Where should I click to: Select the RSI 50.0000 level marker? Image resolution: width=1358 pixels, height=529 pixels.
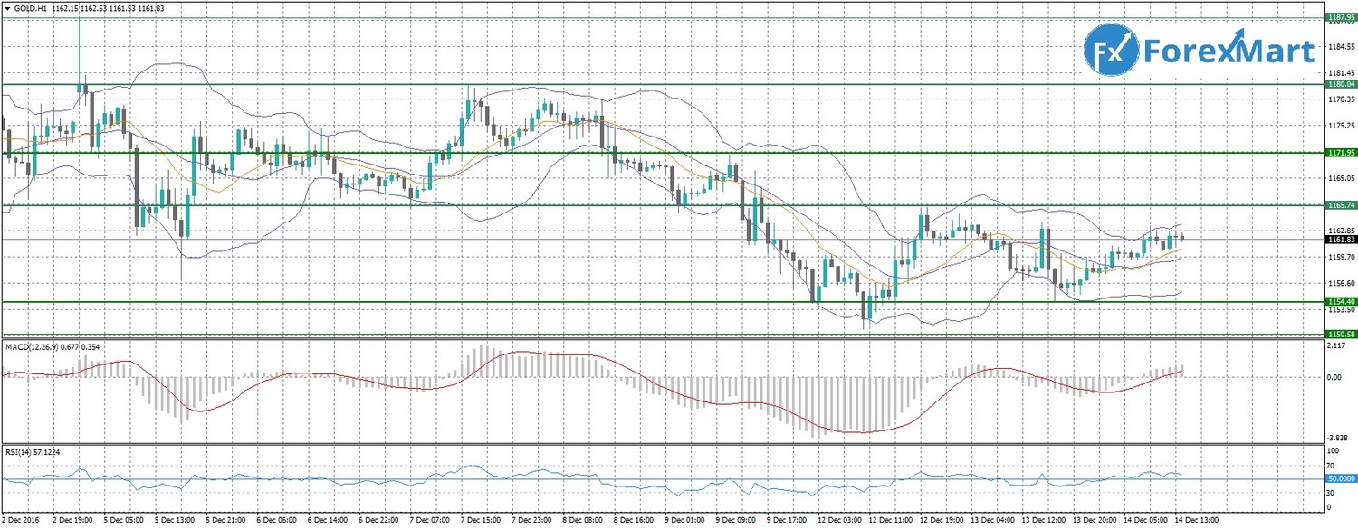pos(1341,477)
